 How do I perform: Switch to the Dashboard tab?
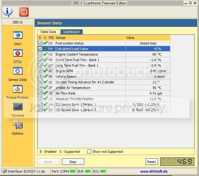pos(71,32)
